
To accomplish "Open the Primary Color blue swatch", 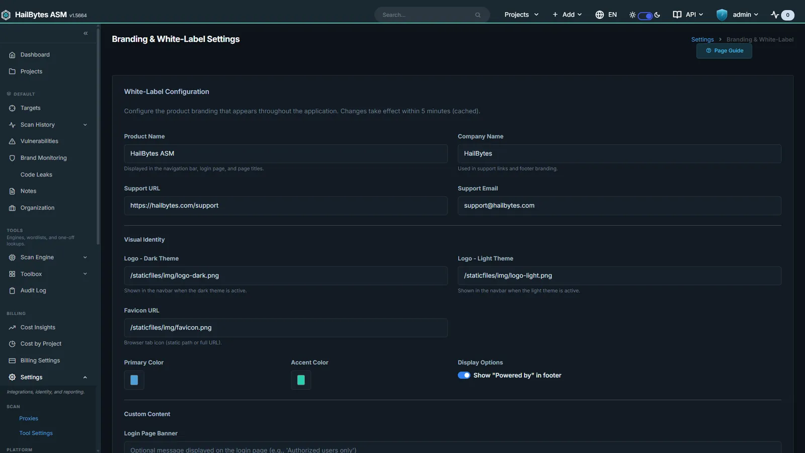I will pyautogui.click(x=134, y=380).
